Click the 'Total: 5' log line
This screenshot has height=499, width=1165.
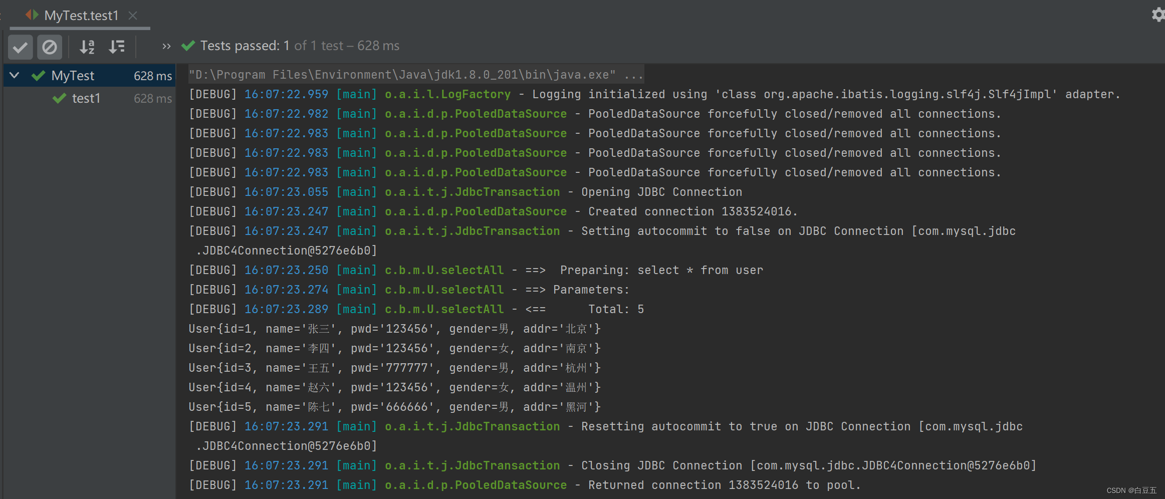pyautogui.click(x=416, y=309)
